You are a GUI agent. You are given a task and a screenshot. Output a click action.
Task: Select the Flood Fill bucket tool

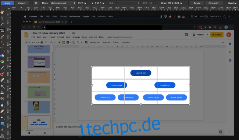pyautogui.click(x=2, y=55)
